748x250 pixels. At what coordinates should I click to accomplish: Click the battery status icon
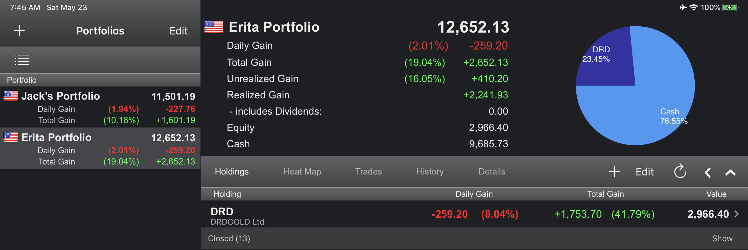730,8
